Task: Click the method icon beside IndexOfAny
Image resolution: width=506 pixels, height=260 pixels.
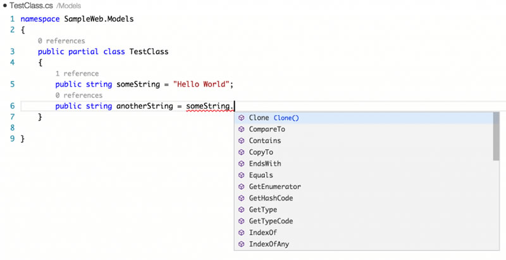Action: pos(241,244)
